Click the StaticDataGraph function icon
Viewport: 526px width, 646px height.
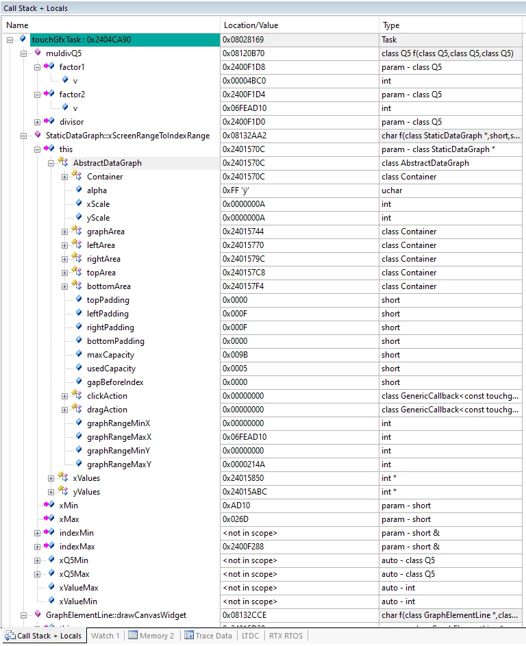click(x=38, y=134)
